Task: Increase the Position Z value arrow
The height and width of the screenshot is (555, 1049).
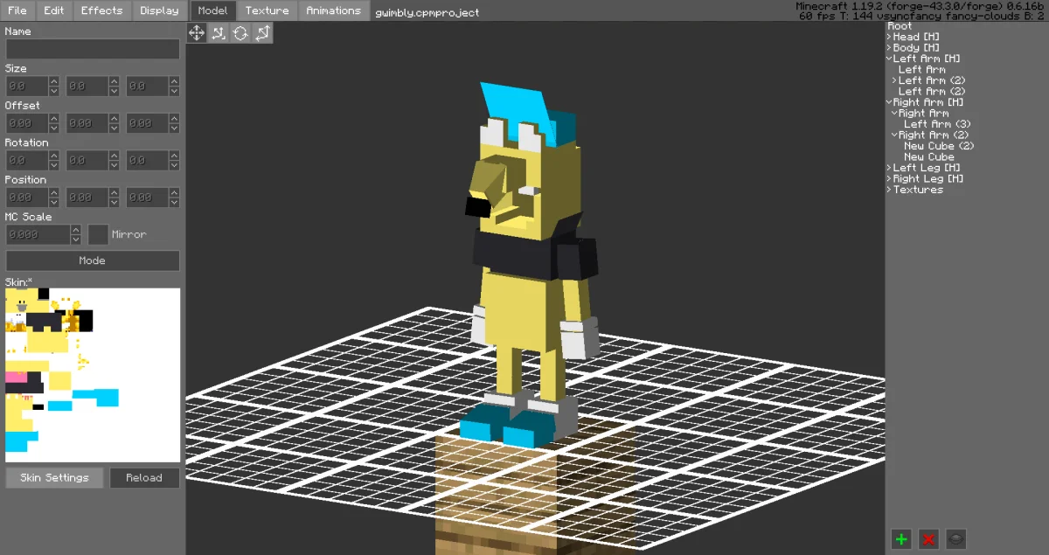Action: pos(175,192)
